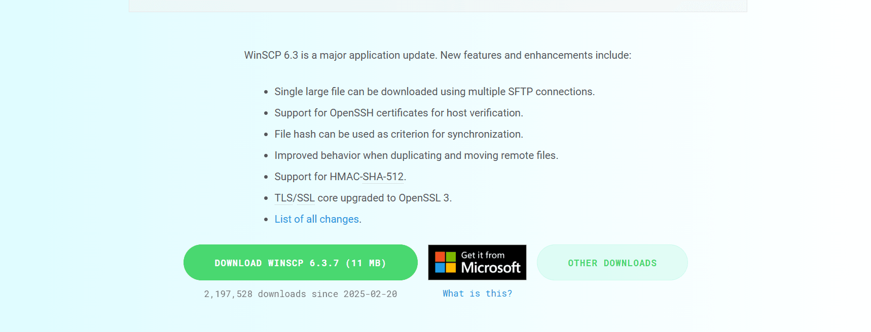Click the TLS abbreviation text
The width and height of the screenshot is (871, 332).
tap(283, 198)
